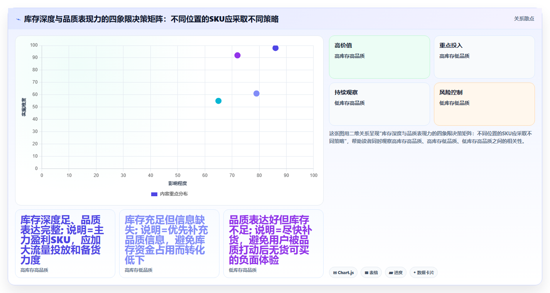Click the 内容重点分布 legend label text

click(174, 194)
